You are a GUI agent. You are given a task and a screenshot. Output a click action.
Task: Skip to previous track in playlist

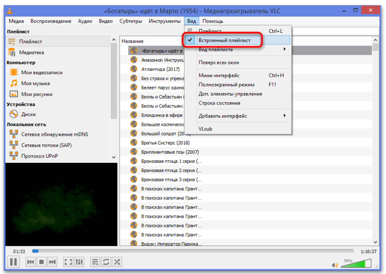pos(31,262)
